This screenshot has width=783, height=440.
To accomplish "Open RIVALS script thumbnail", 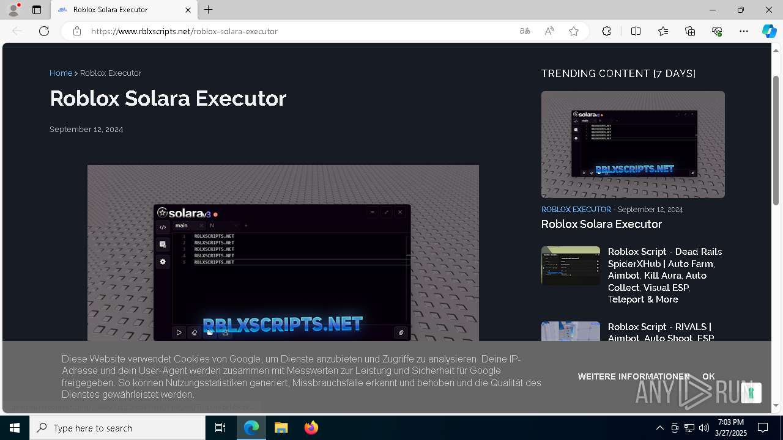I will click(571, 331).
